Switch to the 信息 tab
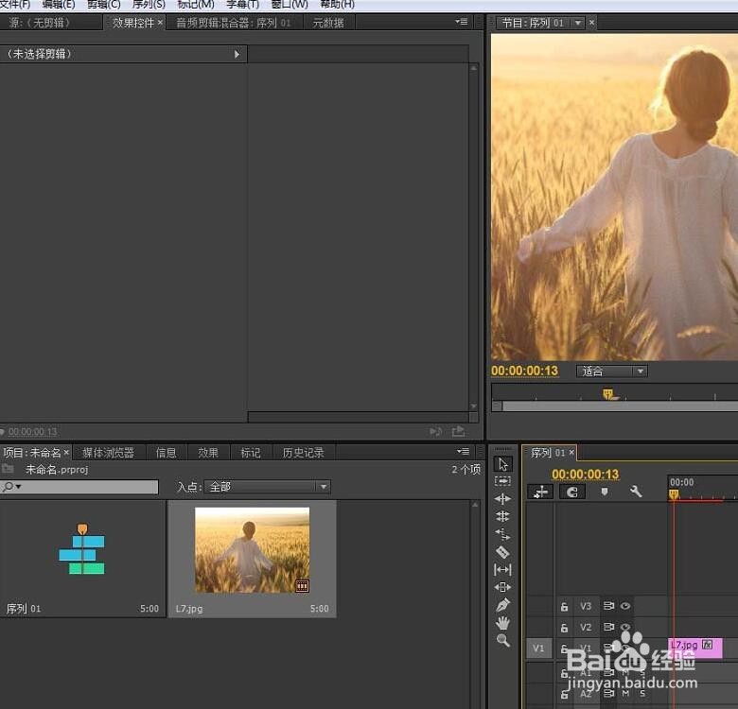 (166, 453)
